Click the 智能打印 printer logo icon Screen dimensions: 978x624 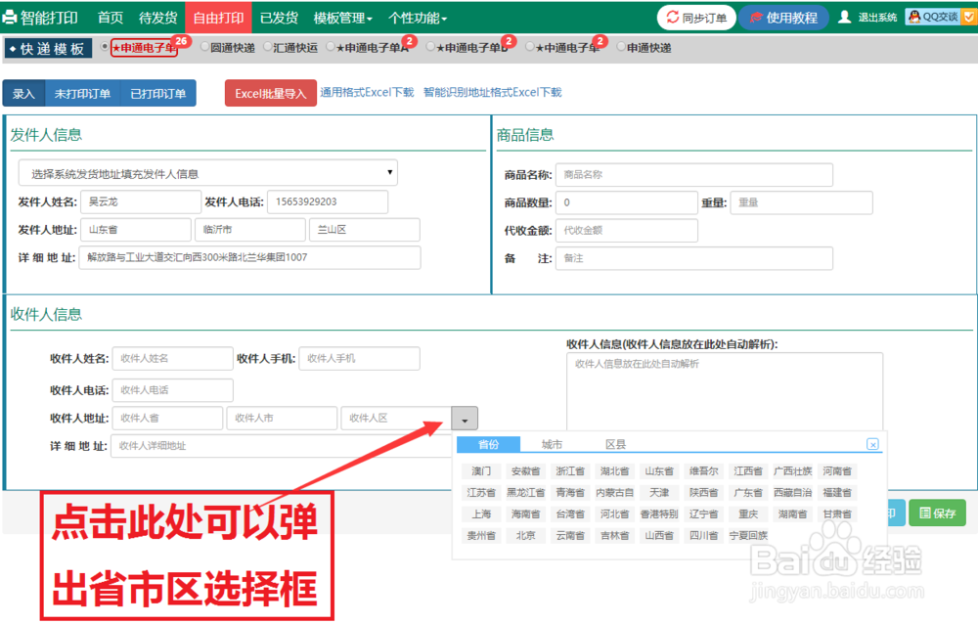[12, 17]
